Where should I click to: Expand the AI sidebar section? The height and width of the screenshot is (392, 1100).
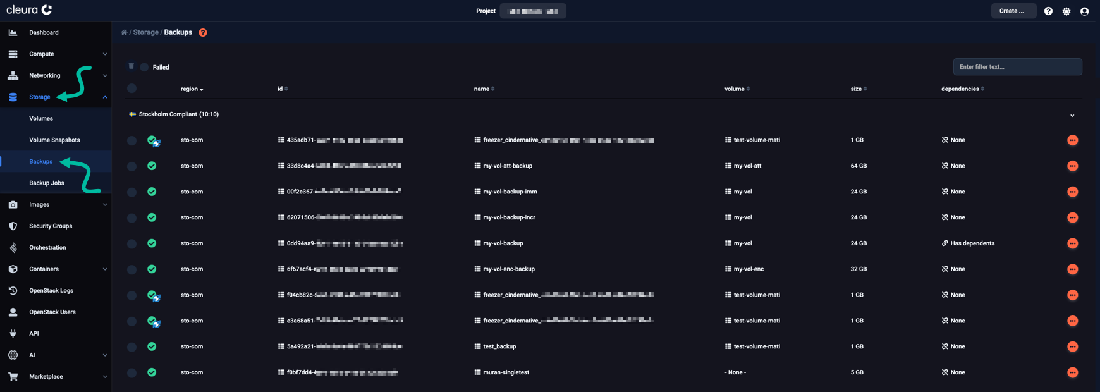click(105, 355)
